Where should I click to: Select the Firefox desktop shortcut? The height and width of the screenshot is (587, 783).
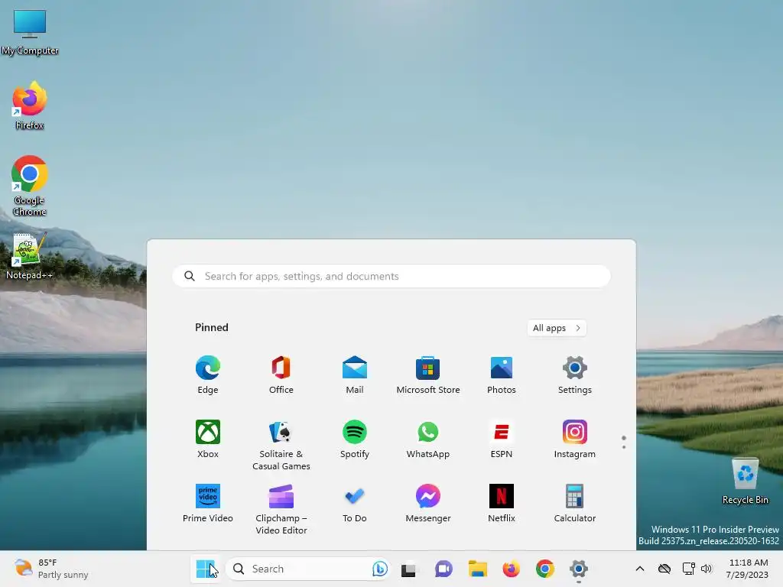pyautogui.click(x=30, y=105)
